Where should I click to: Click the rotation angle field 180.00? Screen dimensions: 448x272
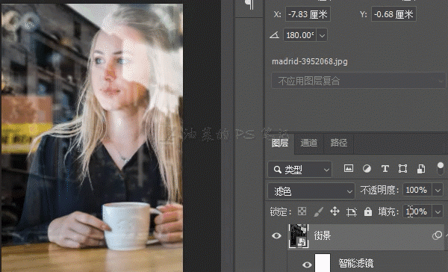[300, 35]
